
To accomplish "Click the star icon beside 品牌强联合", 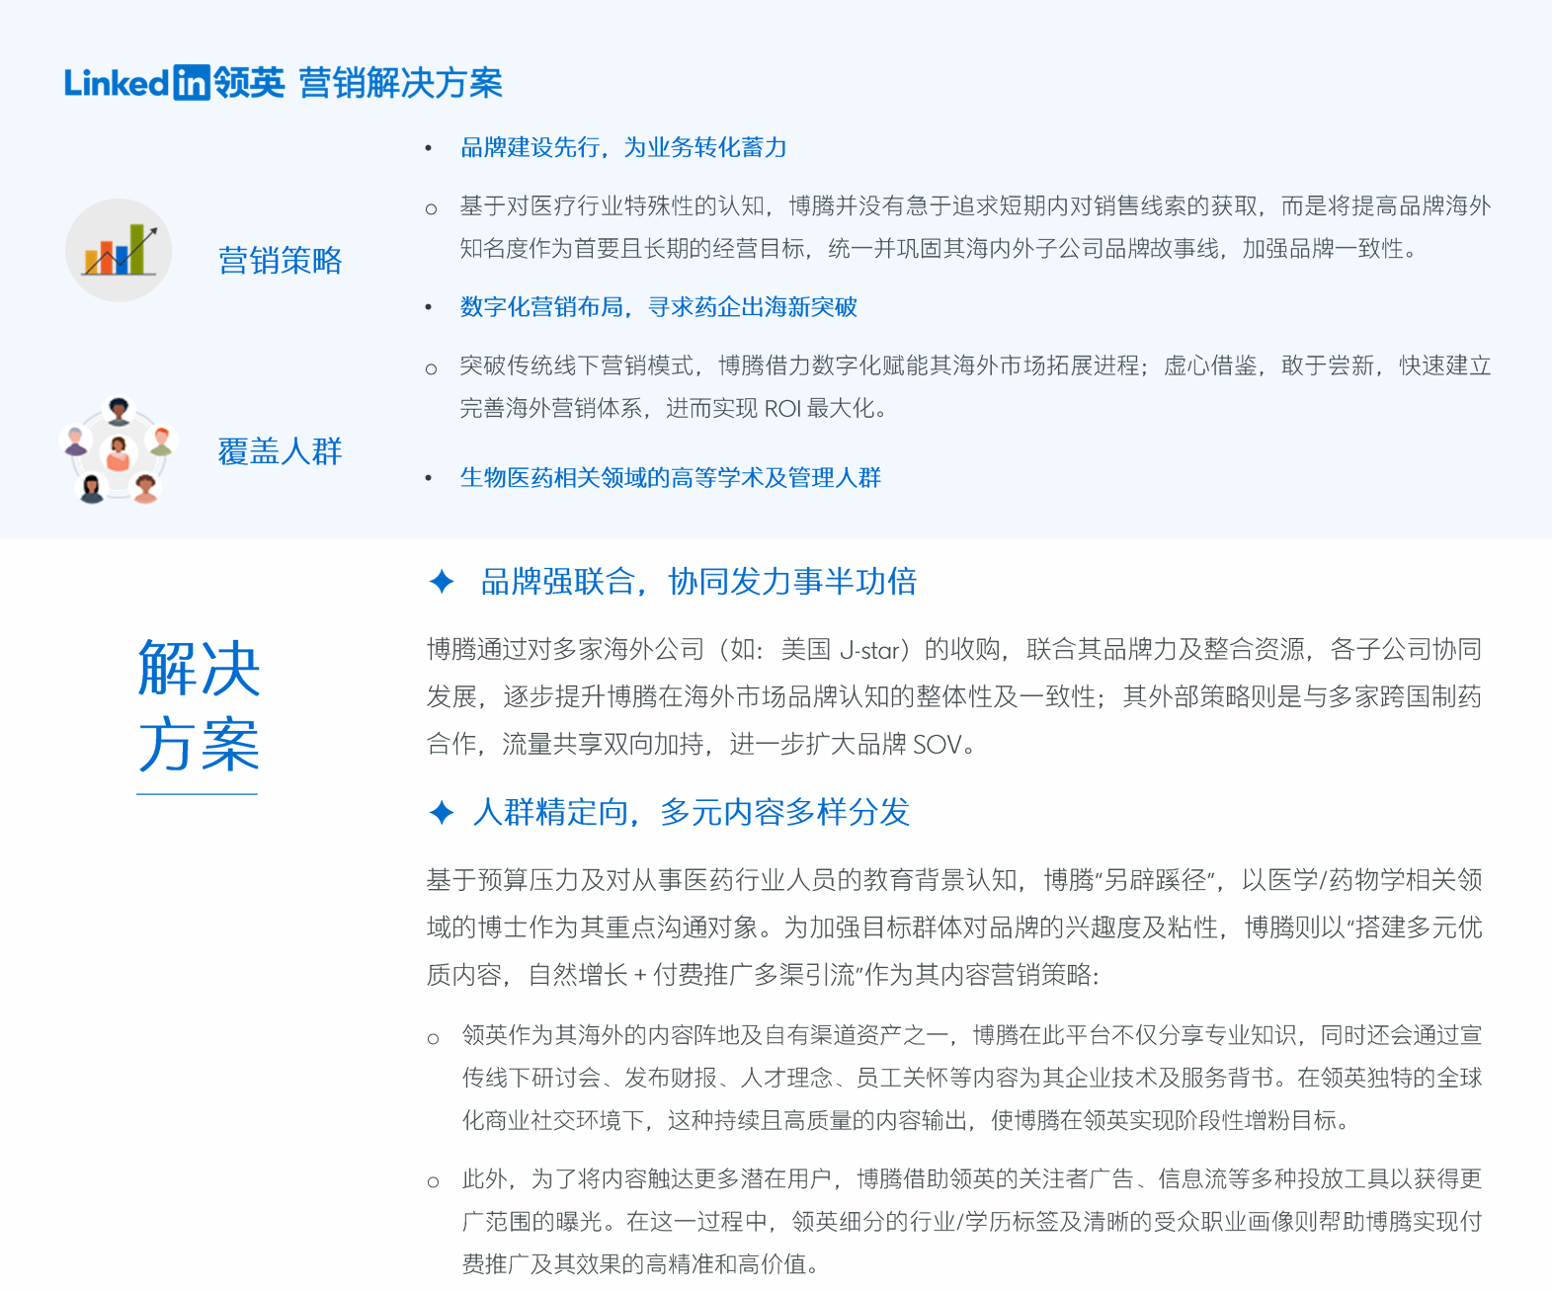I will click(x=442, y=581).
